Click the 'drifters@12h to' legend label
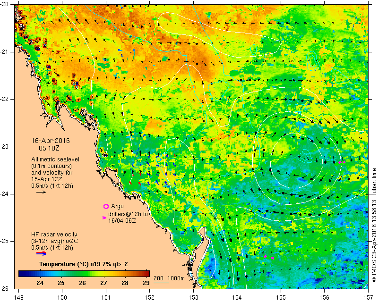Viewport: 378px width, 302px height. point(128,214)
